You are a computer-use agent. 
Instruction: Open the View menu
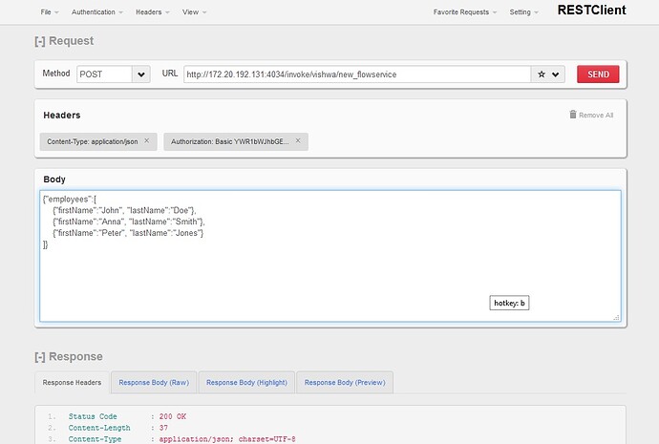pos(194,12)
